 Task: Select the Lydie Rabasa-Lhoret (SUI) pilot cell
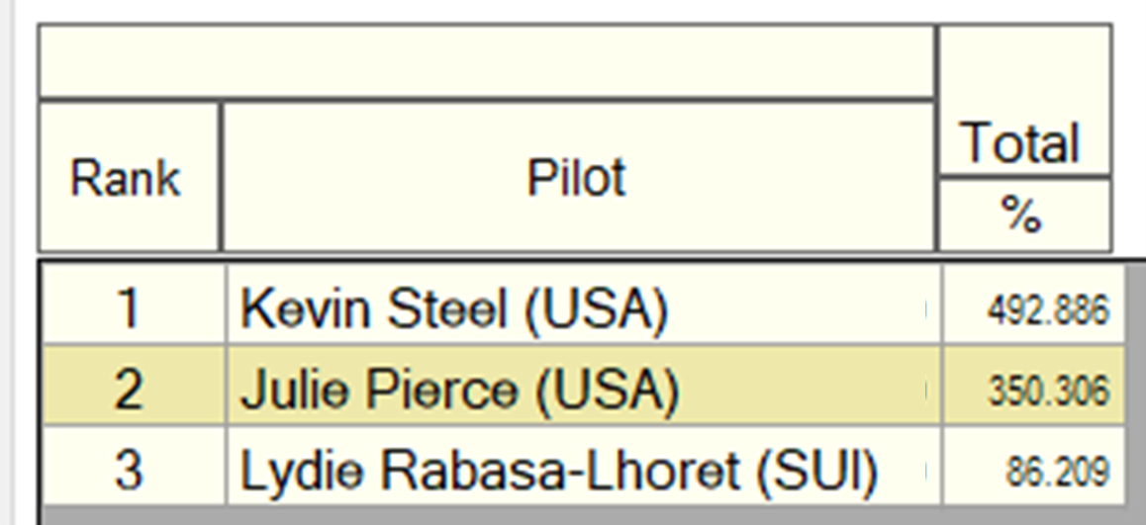tap(584, 466)
